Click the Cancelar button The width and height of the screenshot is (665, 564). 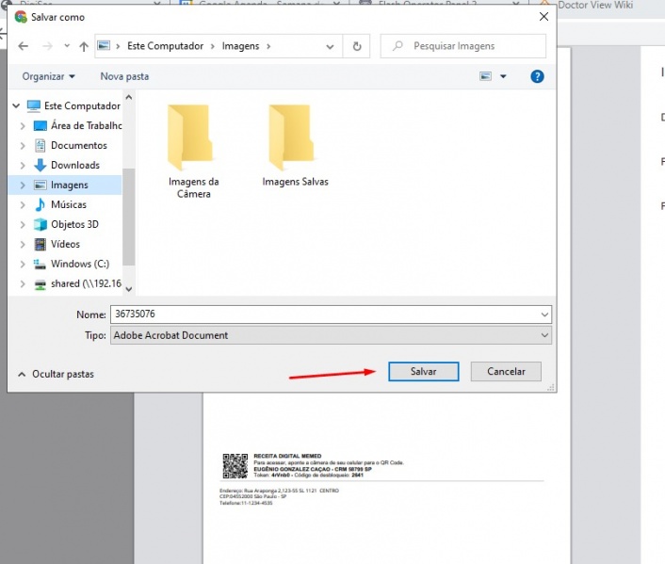click(506, 372)
